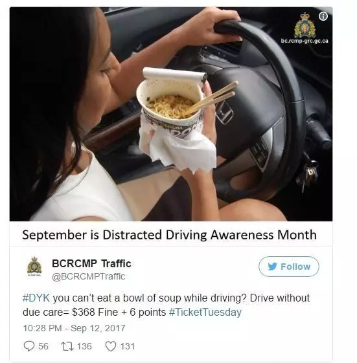Like the tweet with the heart icon
Viewport: 357px width, 363px height.
111,347
